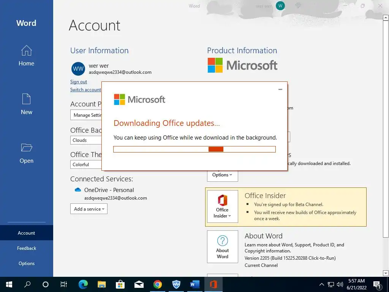The width and height of the screenshot is (389, 292).
Task: Open Feedback from the sidebar
Action: [26, 248]
